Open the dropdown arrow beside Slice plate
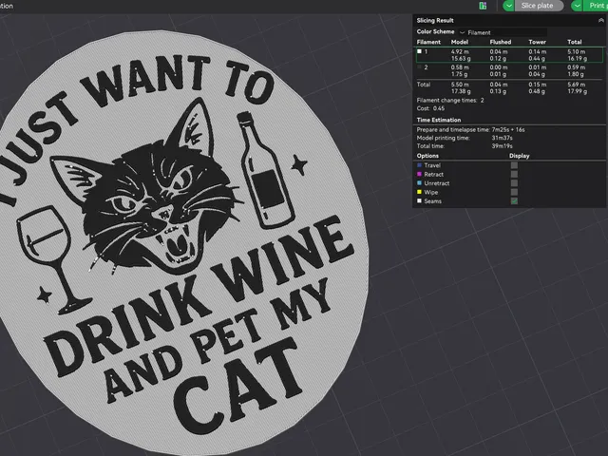 click(509, 6)
